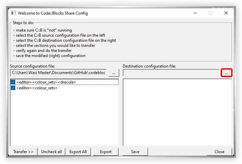Click inside the source configuration file path field

(x=58, y=73)
